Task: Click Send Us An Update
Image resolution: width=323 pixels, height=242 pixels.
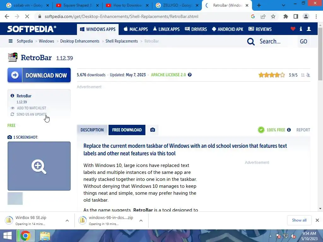Action: pos(32,114)
